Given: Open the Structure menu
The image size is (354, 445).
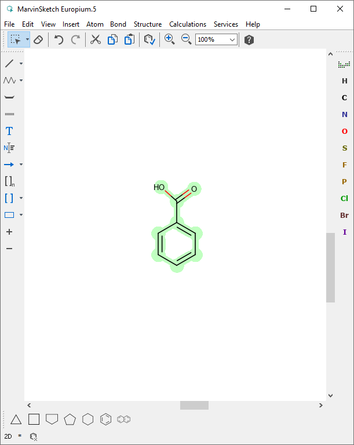Looking at the screenshot, I should 148,24.
